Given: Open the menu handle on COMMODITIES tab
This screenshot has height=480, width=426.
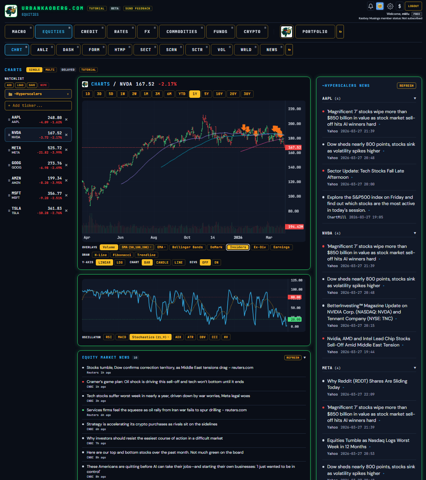Looking at the screenshot, I should pyautogui.click(x=202, y=27).
